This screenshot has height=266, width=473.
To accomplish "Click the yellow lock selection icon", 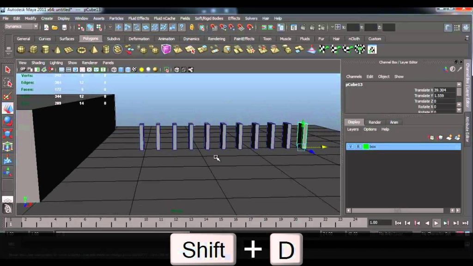I will click(x=192, y=27).
